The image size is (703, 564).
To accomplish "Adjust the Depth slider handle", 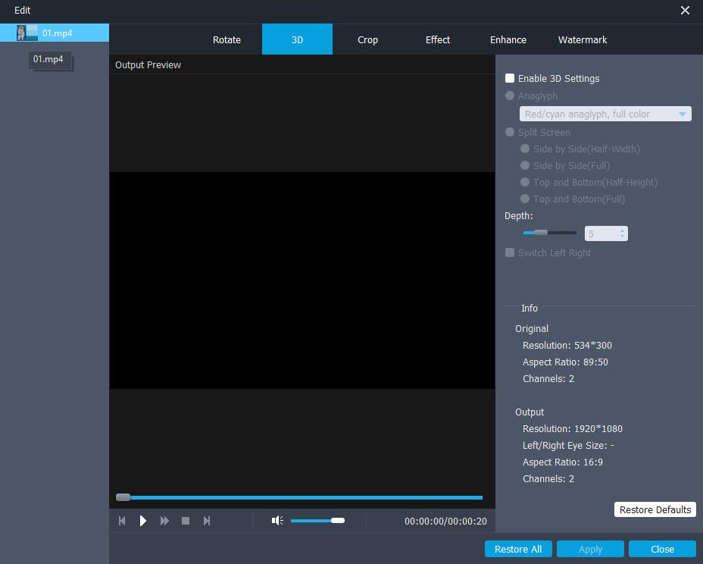I will (x=541, y=233).
